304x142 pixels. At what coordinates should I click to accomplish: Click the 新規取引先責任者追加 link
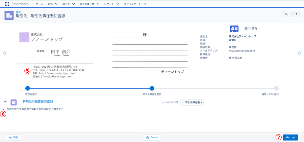point(38,101)
